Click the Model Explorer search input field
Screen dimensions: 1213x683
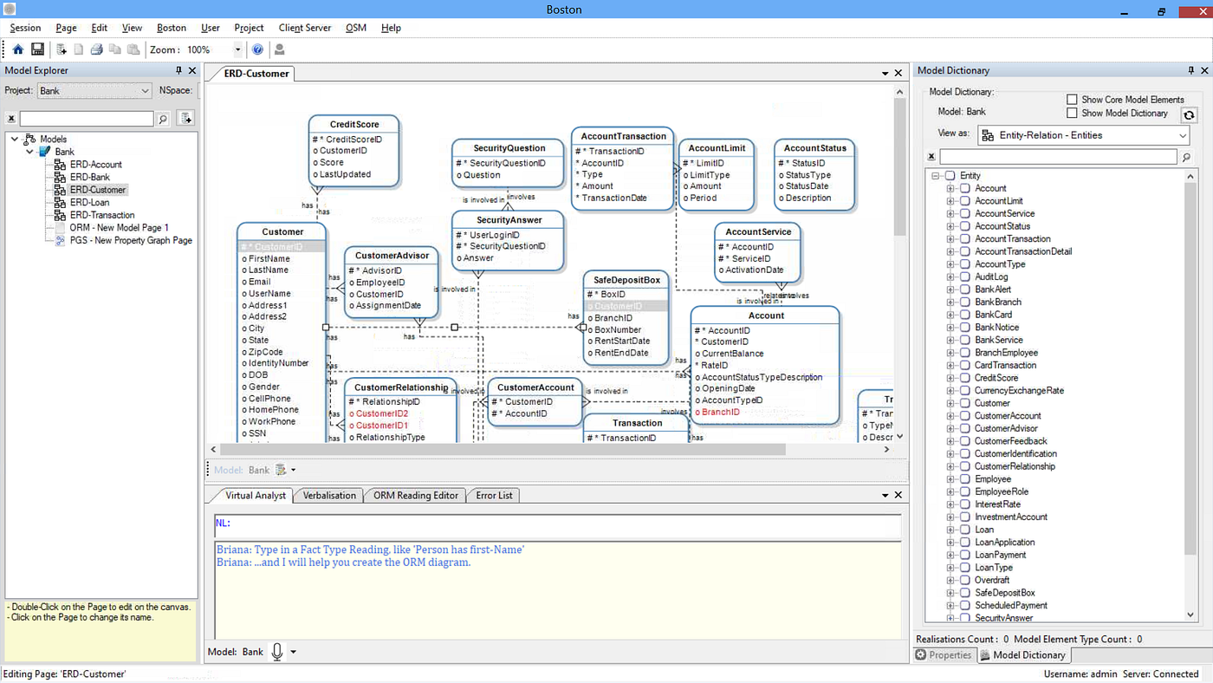pyautogui.click(x=87, y=119)
